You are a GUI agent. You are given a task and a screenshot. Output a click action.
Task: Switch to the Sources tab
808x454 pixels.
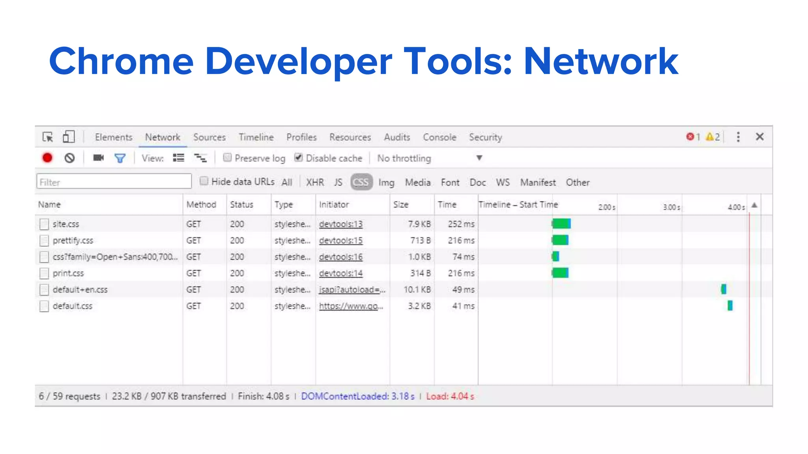(209, 137)
